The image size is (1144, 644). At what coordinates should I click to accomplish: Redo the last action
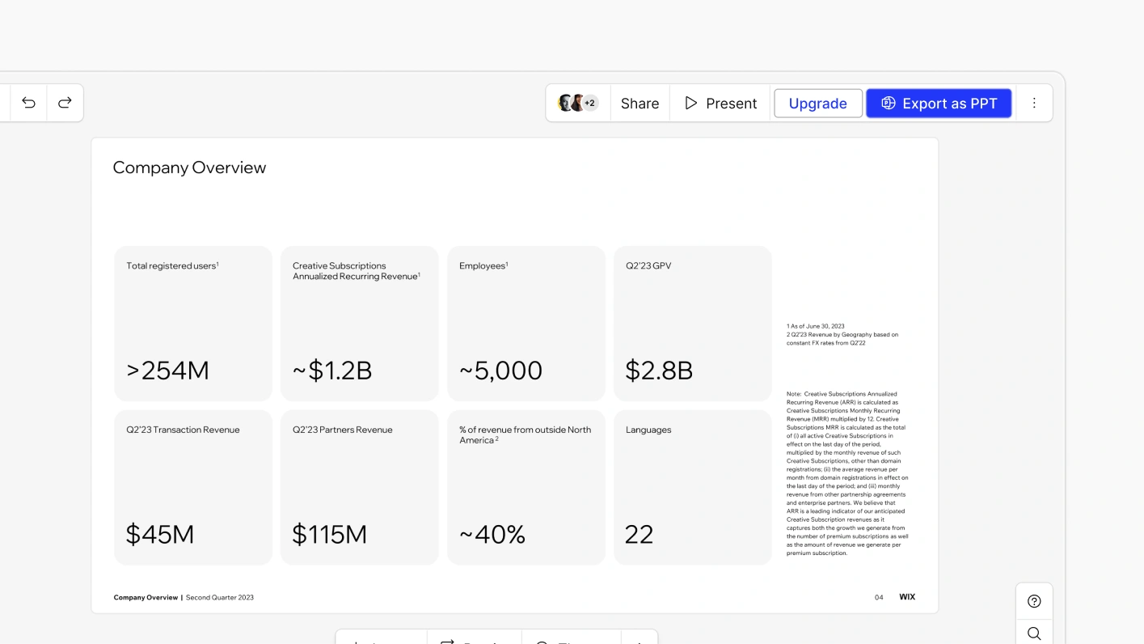(x=65, y=103)
